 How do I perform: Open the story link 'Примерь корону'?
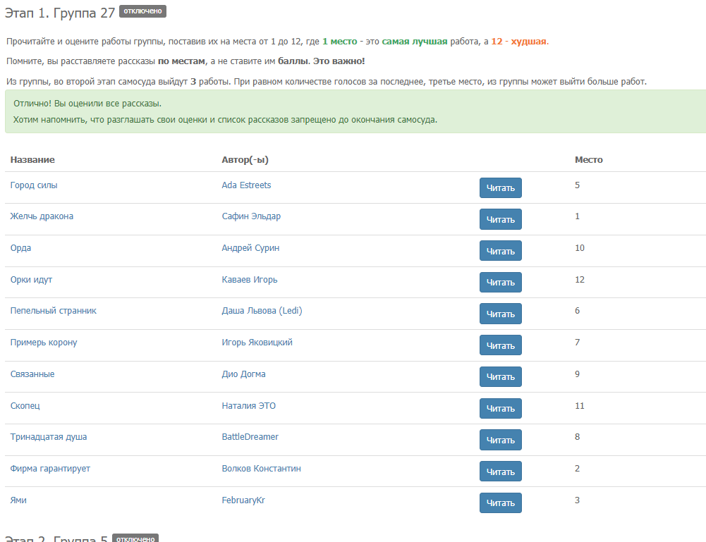point(44,343)
